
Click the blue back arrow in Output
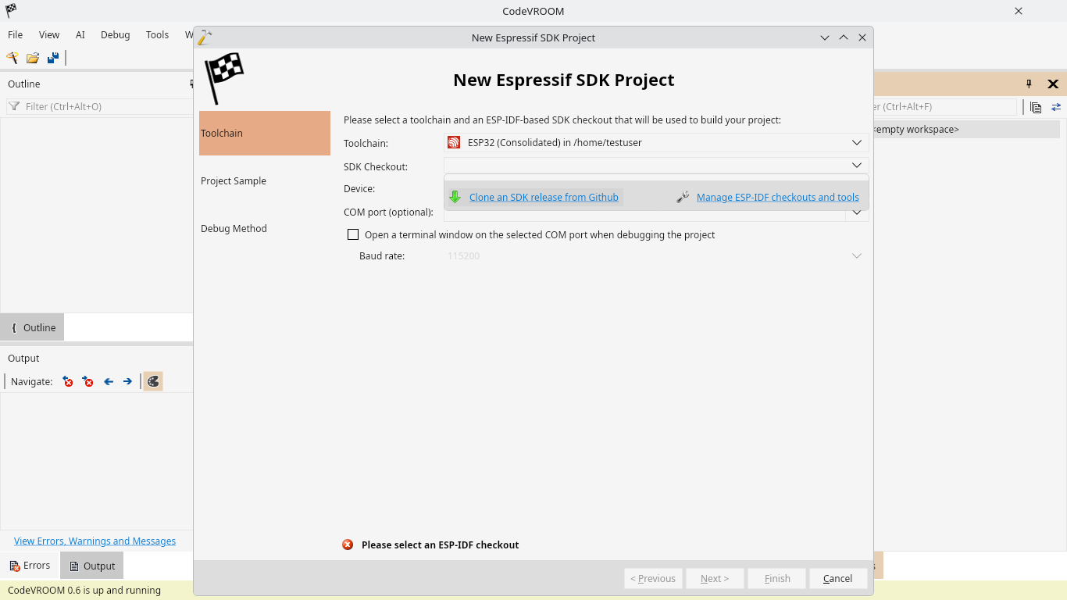click(x=109, y=381)
